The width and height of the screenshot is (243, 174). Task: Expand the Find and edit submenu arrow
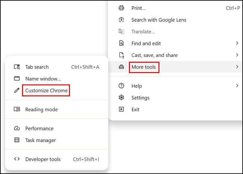(237, 43)
